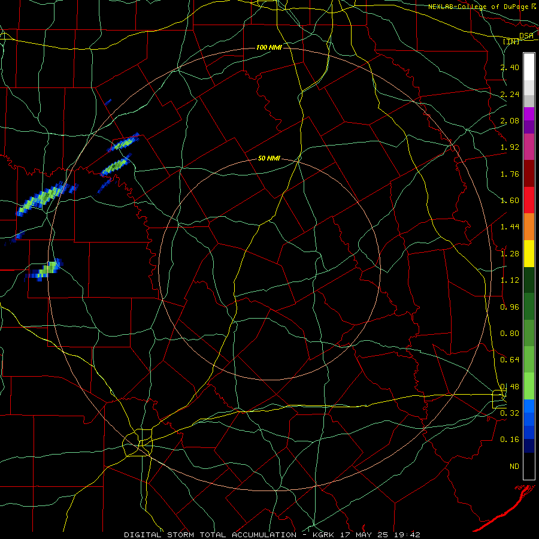Click the dark red 1.76 legend swatch
The height and width of the screenshot is (539, 539).
pos(529,174)
